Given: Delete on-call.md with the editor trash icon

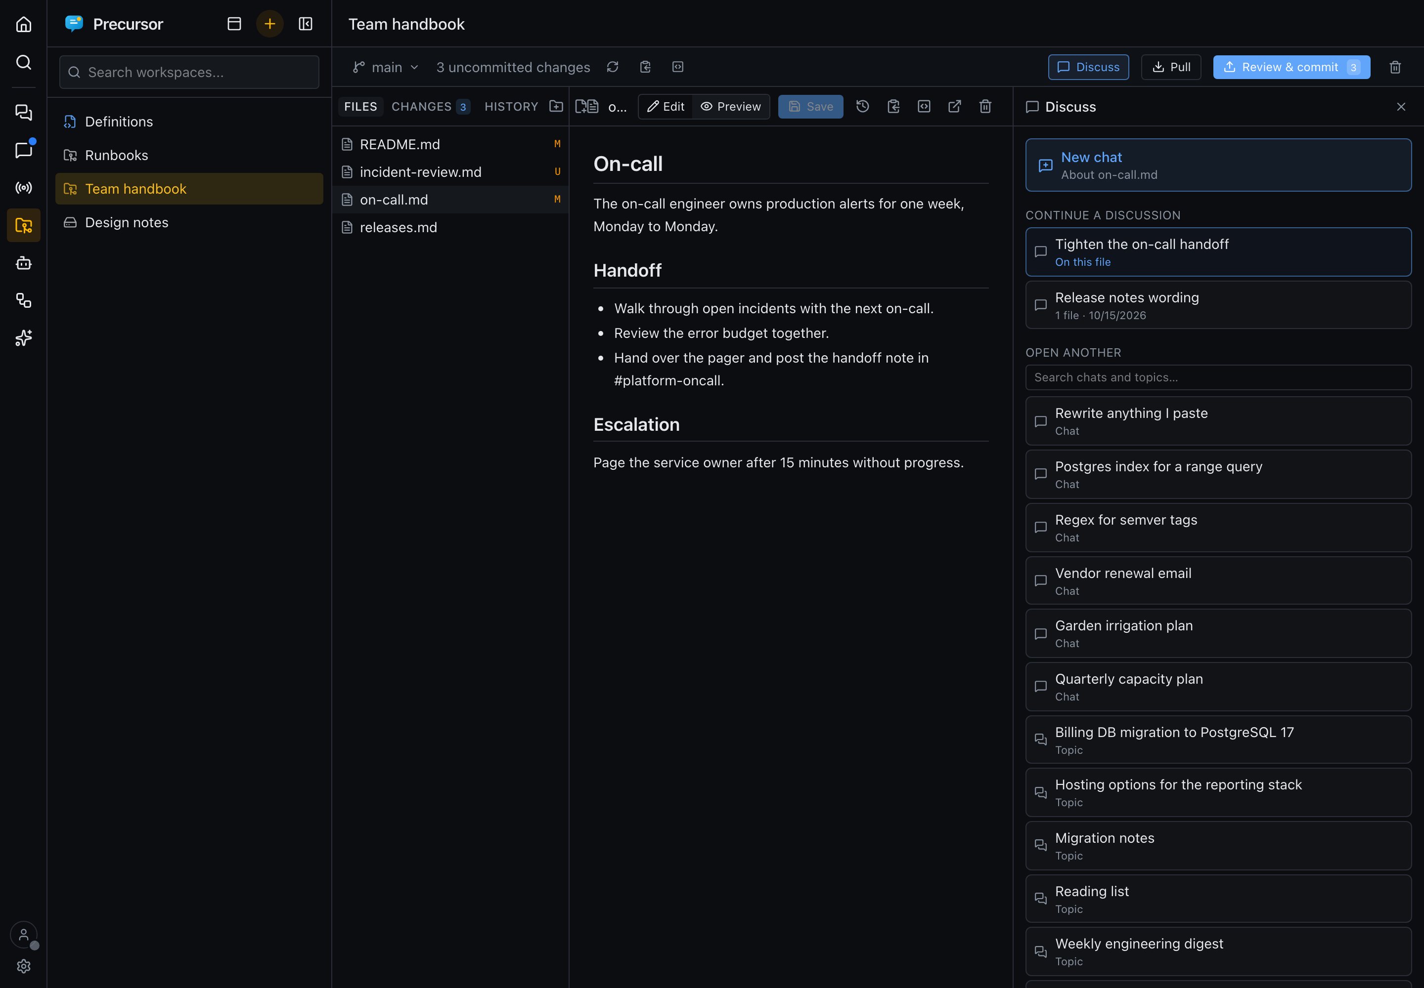Looking at the screenshot, I should [x=985, y=107].
